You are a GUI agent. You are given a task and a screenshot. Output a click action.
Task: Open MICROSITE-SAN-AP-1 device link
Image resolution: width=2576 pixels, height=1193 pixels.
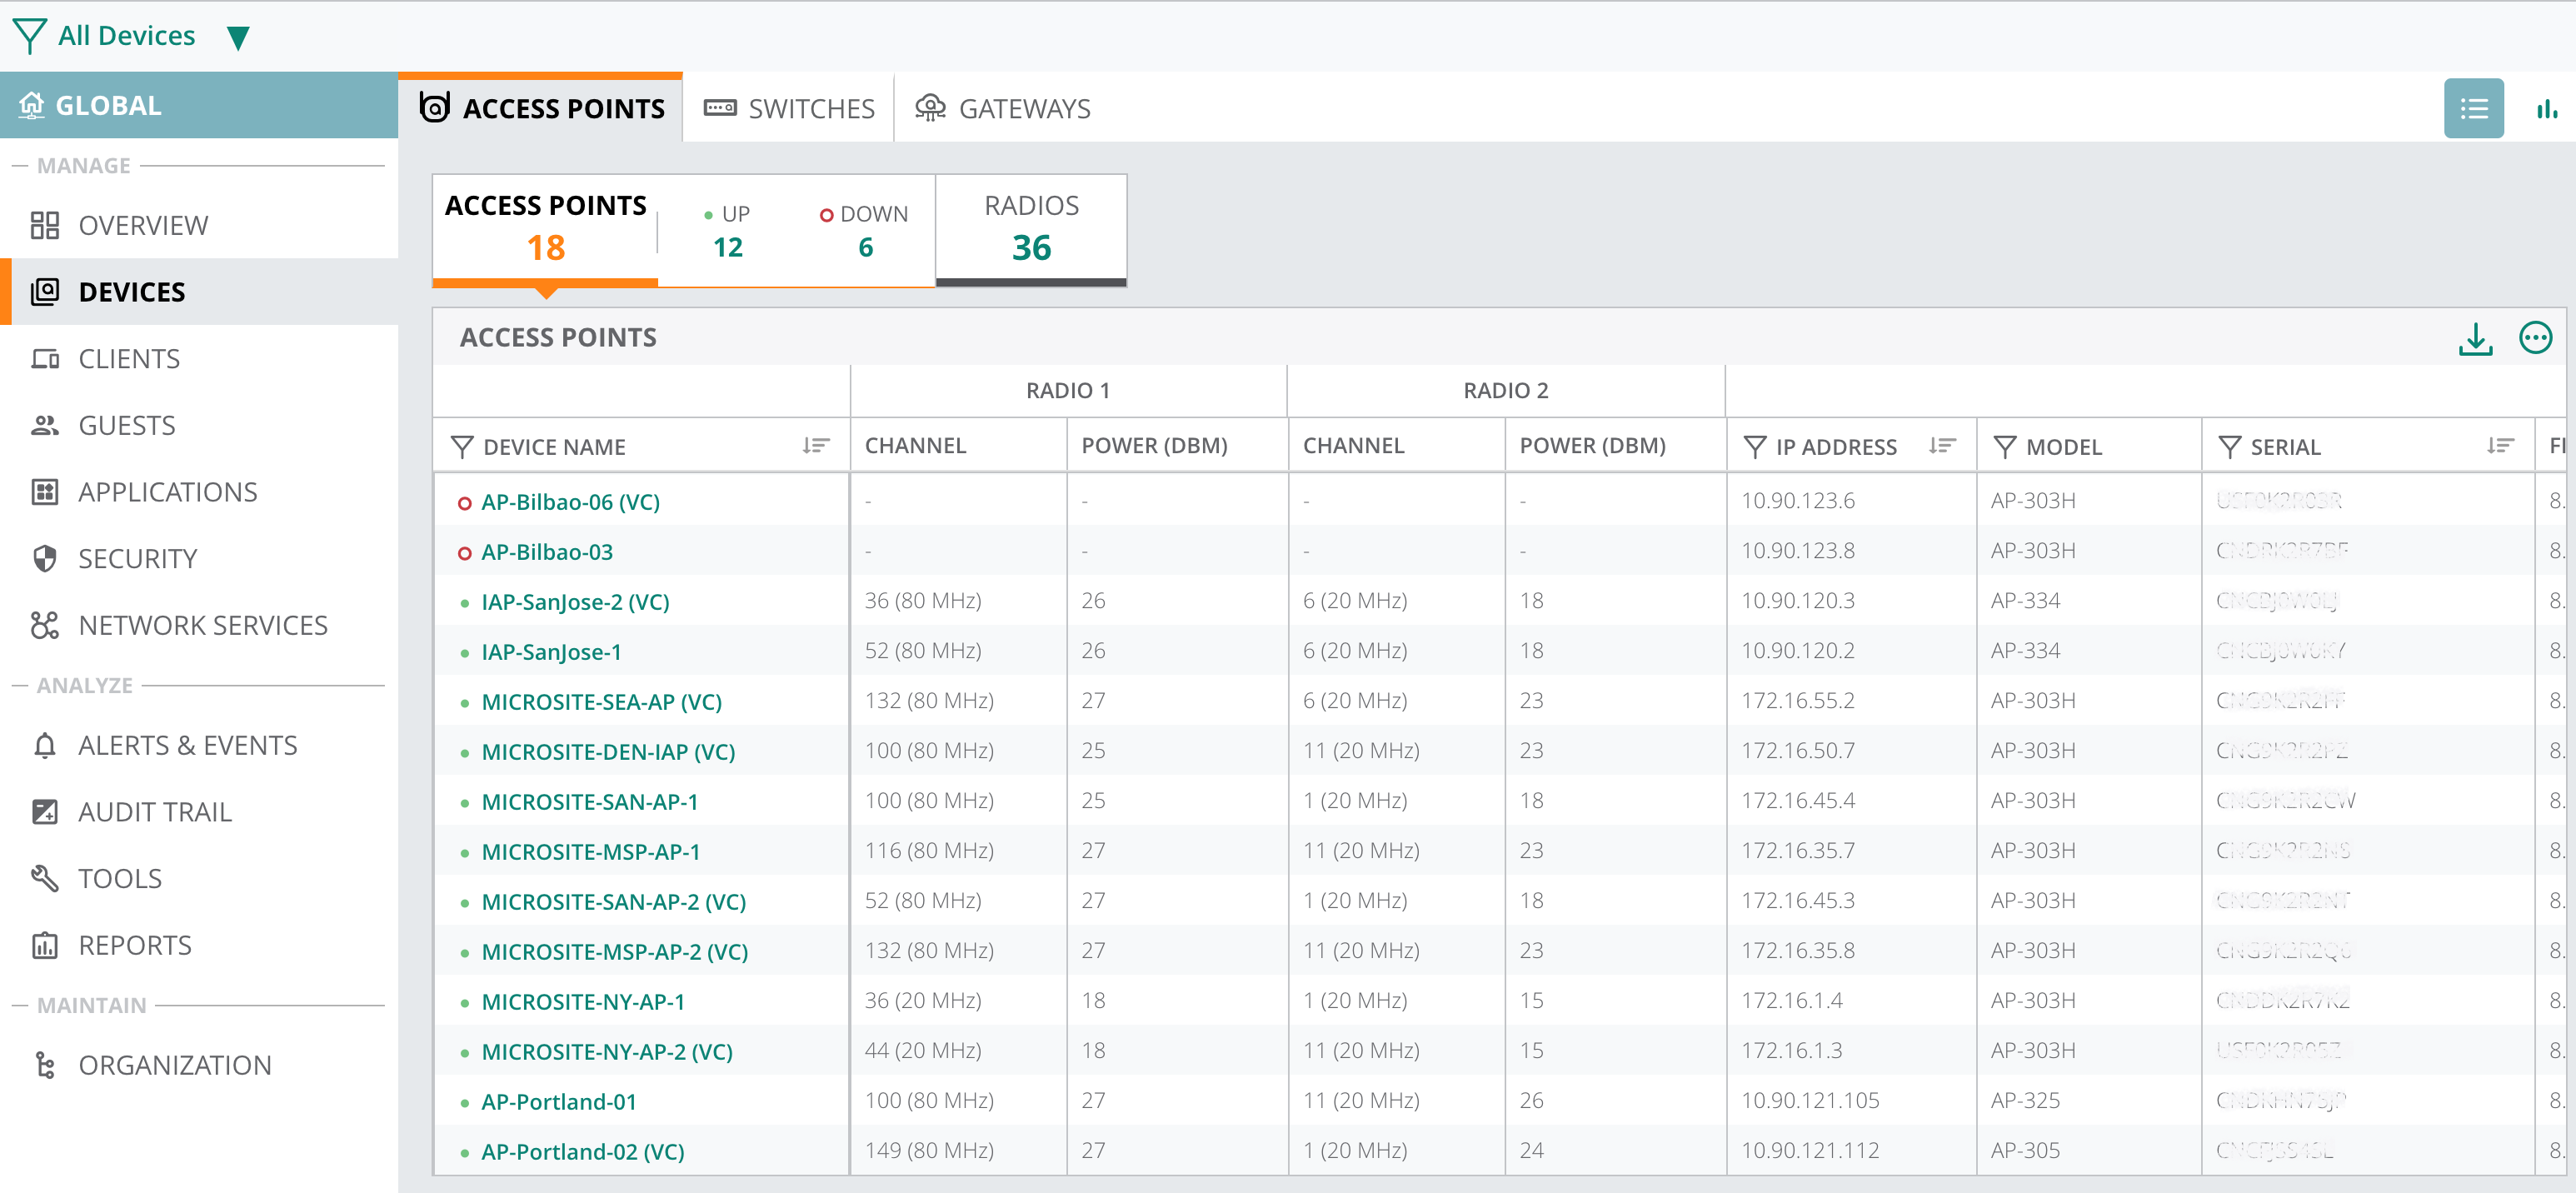(589, 802)
